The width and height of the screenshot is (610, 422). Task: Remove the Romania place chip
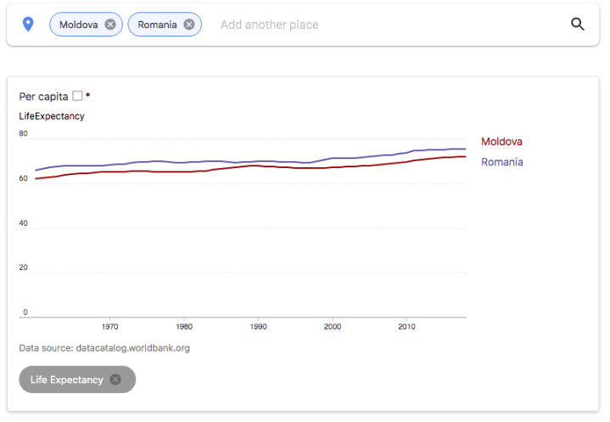pos(188,25)
